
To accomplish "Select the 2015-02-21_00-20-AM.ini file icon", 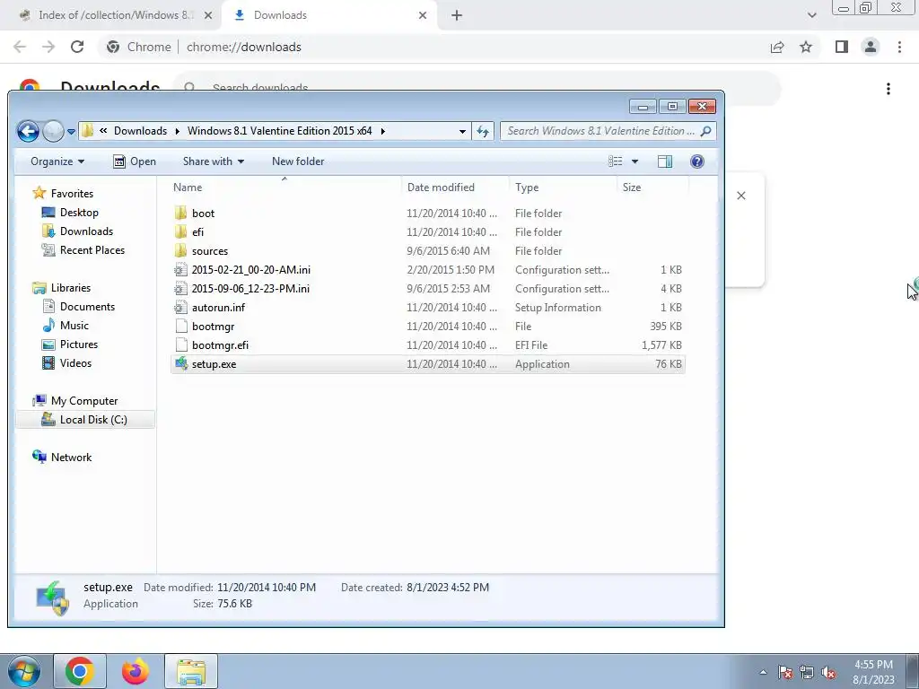I will (181, 269).
